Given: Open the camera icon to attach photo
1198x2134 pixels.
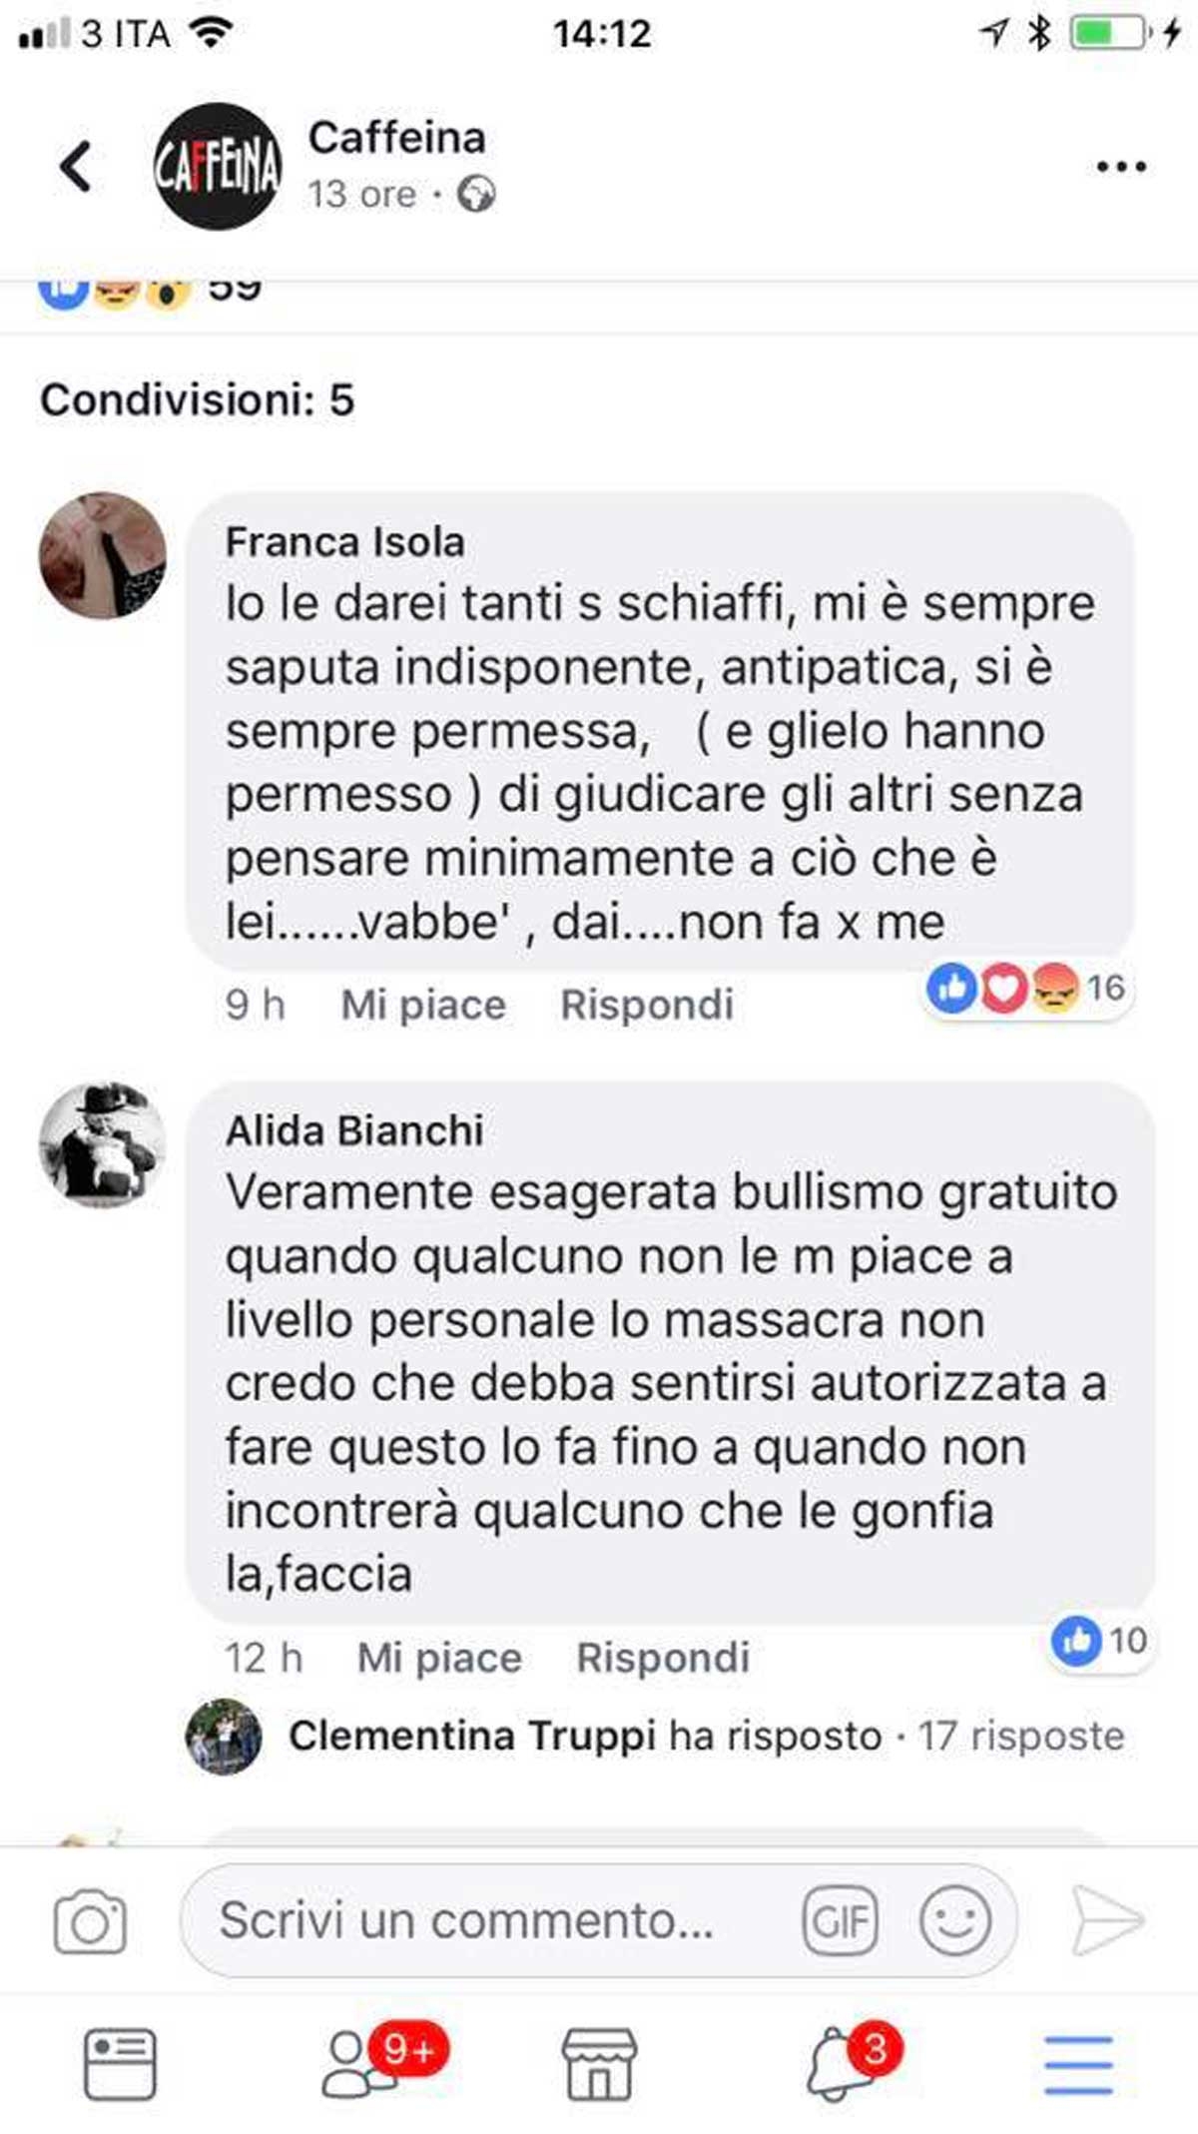Looking at the screenshot, I should 90,1920.
